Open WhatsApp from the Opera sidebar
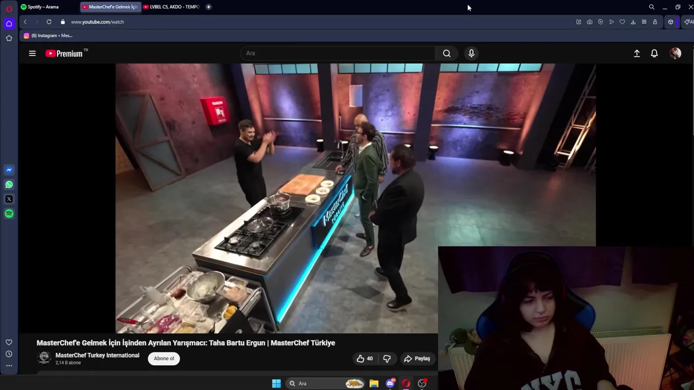 pos(9,184)
